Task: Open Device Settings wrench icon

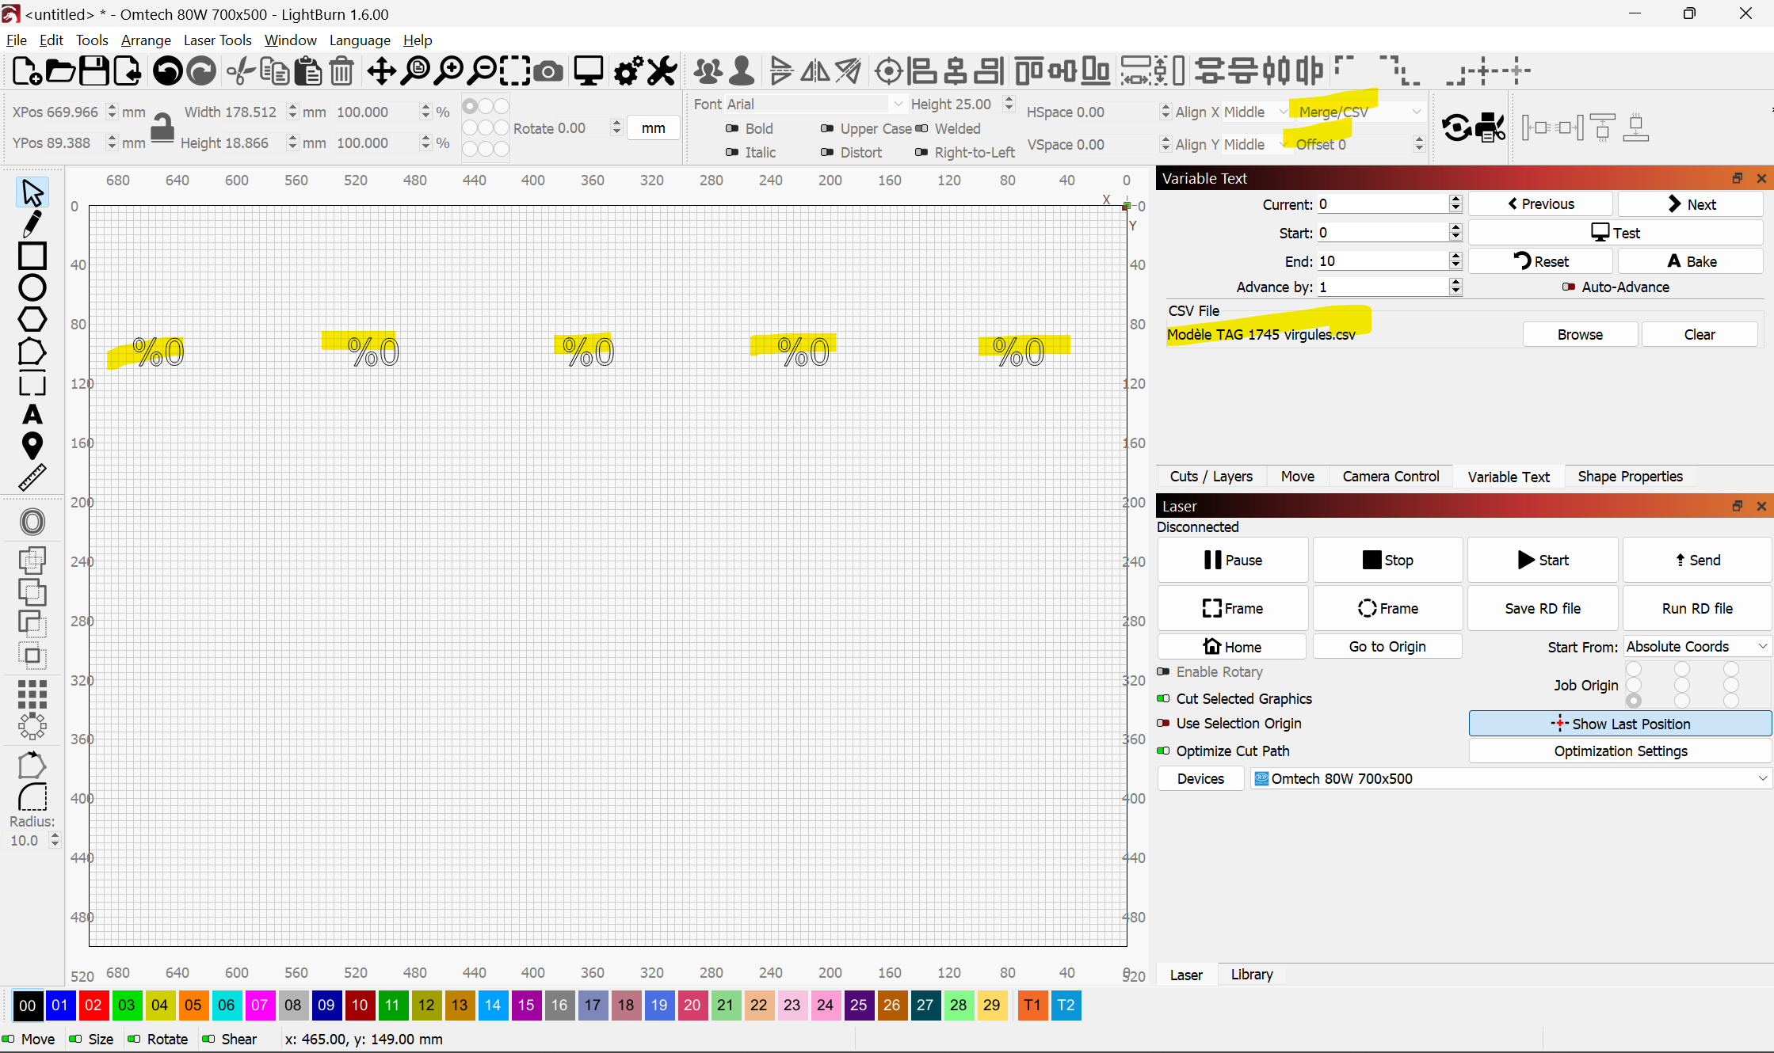Action: 662,71
